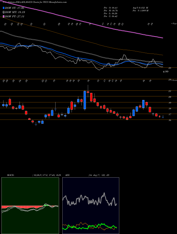Click the MACD panel title
Image resolution: width=177 pixels, height=234 pixels.
point(11,175)
